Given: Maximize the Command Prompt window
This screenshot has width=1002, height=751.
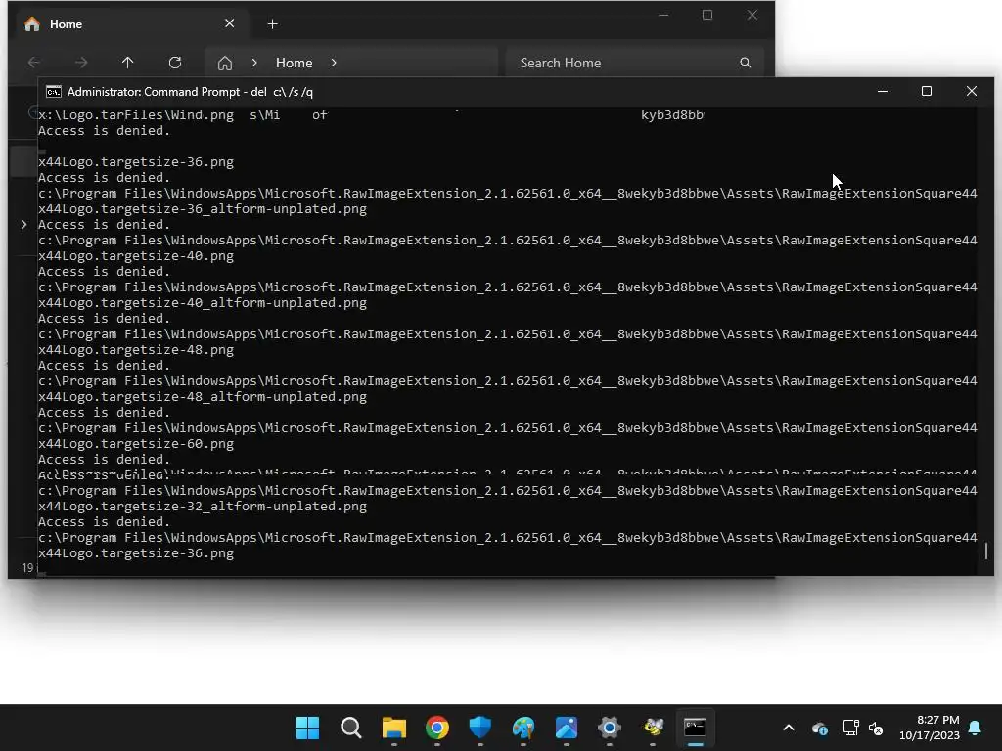Looking at the screenshot, I should (927, 91).
